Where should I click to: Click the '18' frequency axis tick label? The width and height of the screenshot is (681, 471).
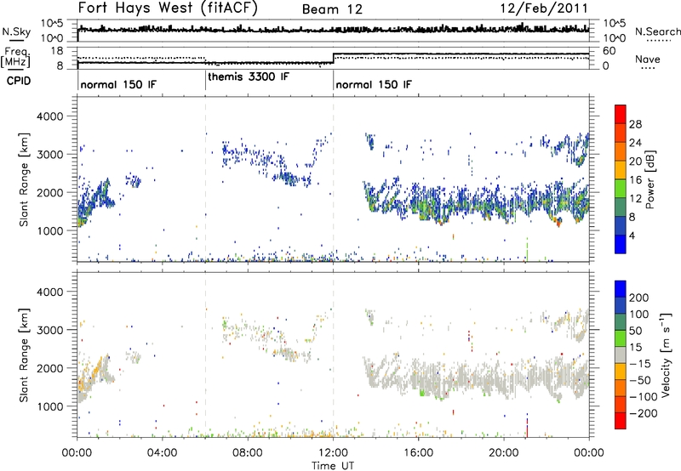(x=57, y=51)
